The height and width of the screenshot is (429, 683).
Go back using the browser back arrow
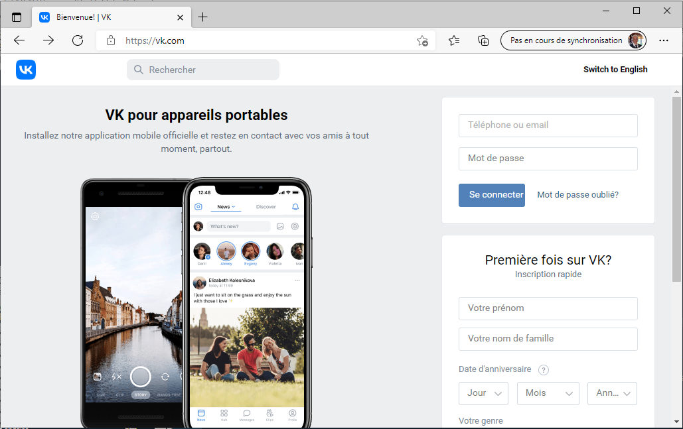(x=19, y=40)
